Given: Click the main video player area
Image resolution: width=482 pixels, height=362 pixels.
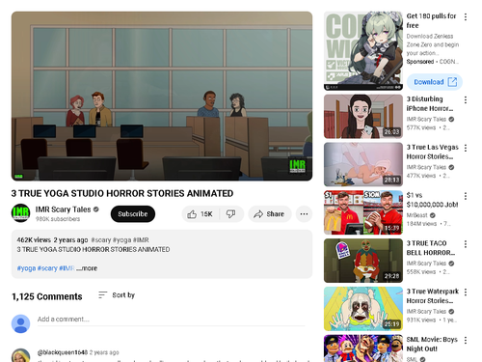Looking at the screenshot, I should click(x=162, y=96).
